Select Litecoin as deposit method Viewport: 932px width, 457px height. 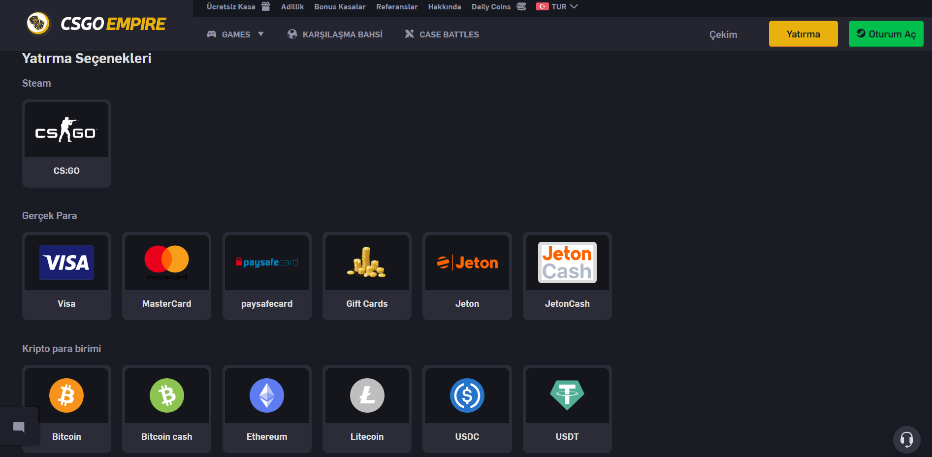(x=367, y=396)
